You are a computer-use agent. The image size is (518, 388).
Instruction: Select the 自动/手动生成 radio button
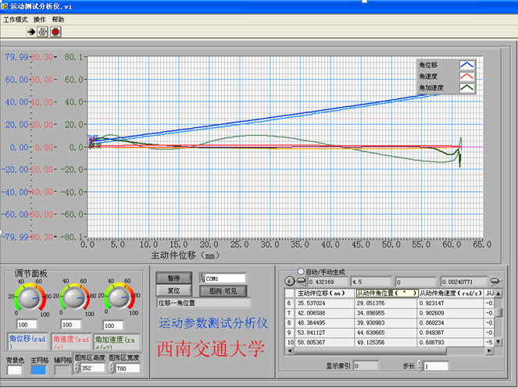click(300, 272)
